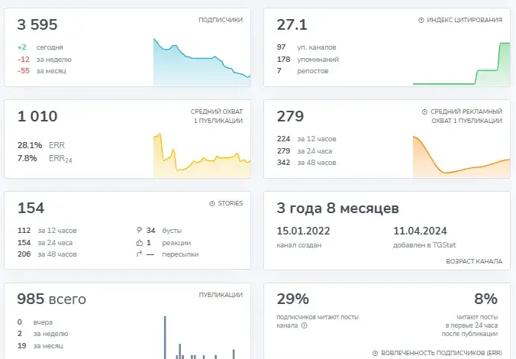The image size is (516, 359).
Task: Click the '28.1% ERR' row
Action: point(41,145)
